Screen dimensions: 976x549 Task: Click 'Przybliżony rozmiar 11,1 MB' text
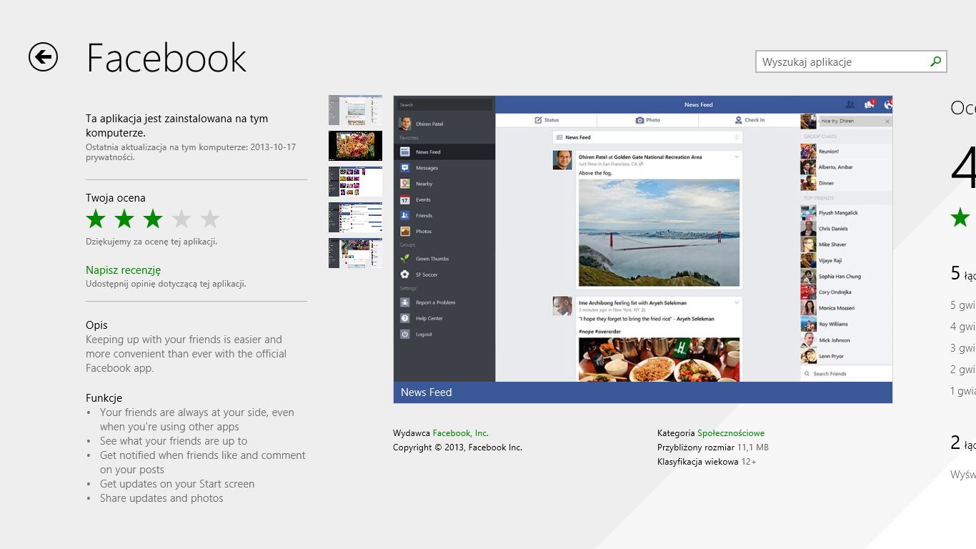coord(713,447)
